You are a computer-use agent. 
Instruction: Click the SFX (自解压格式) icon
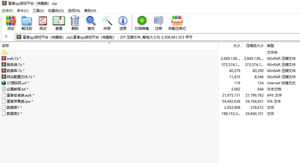[x=177, y=21]
